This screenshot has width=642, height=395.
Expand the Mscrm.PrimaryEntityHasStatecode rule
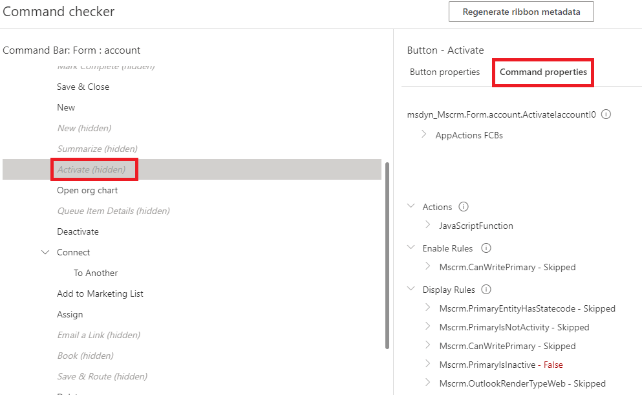(x=428, y=308)
